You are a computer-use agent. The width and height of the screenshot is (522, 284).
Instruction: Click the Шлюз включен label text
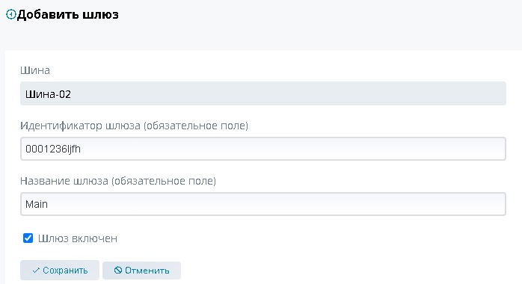pyautogui.click(x=78, y=238)
